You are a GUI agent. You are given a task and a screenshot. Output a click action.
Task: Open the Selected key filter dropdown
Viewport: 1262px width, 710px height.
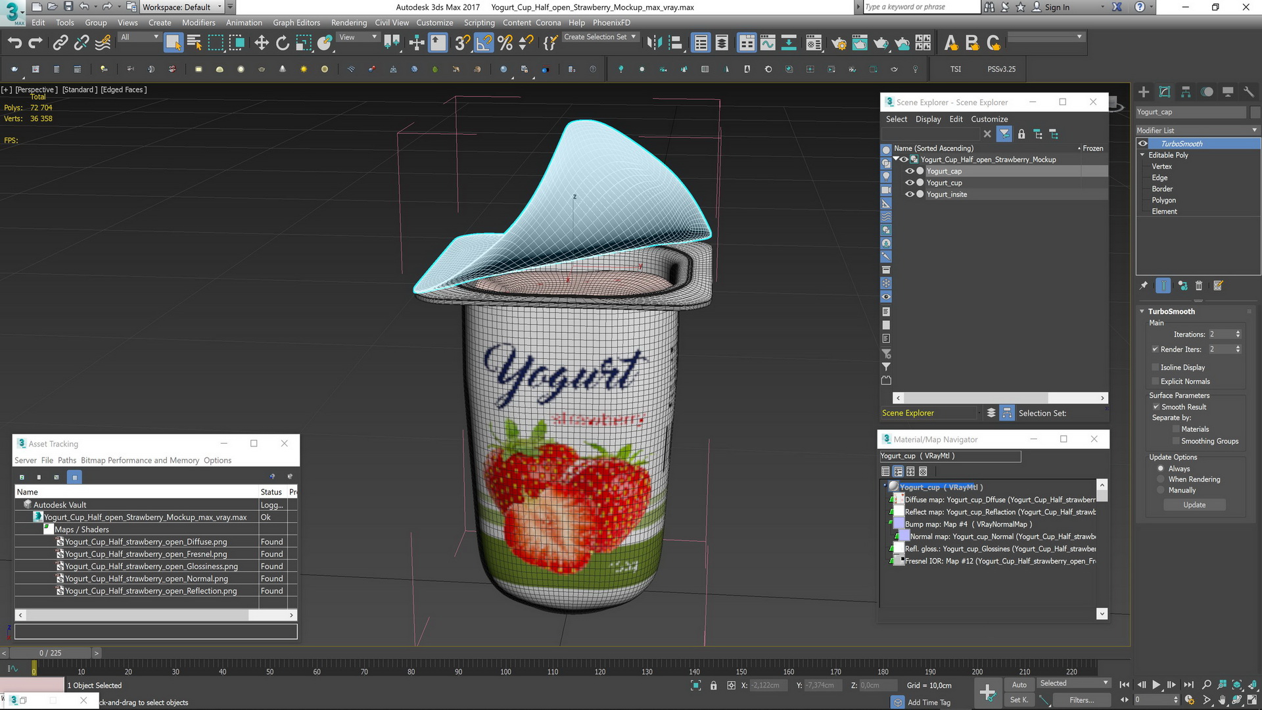(1074, 684)
